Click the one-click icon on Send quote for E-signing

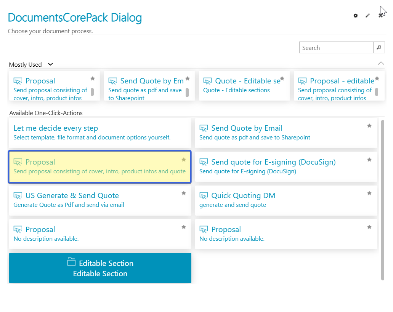pos(204,162)
